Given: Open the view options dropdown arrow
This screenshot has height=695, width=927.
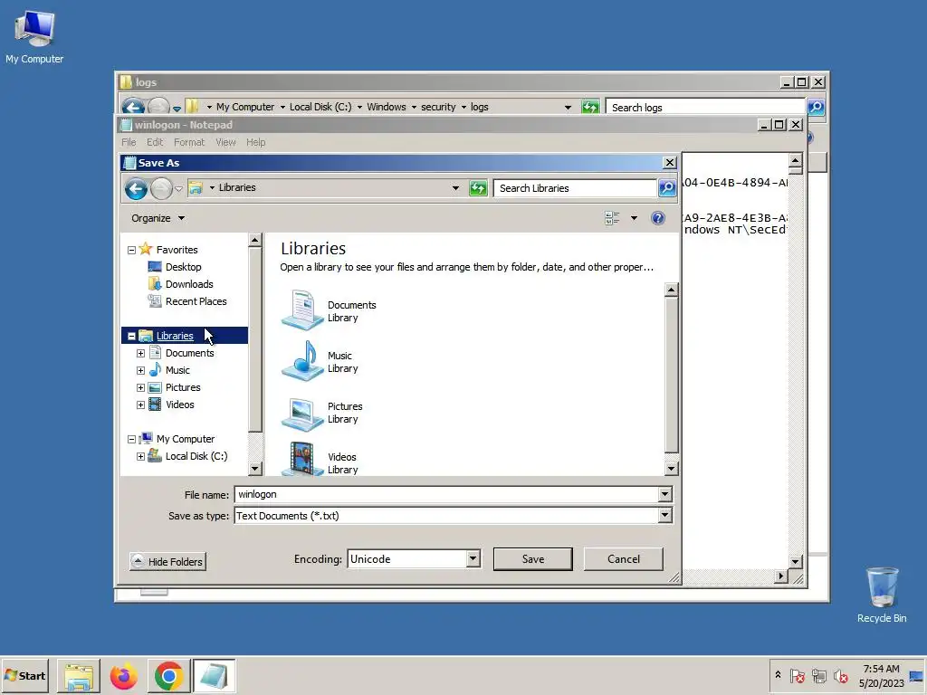Looking at the screenshot, I should [x=634, y=218].
